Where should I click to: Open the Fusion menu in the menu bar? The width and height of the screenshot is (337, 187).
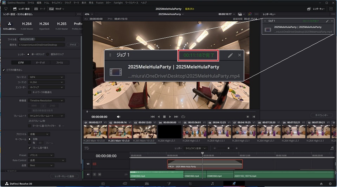point(99,2)
